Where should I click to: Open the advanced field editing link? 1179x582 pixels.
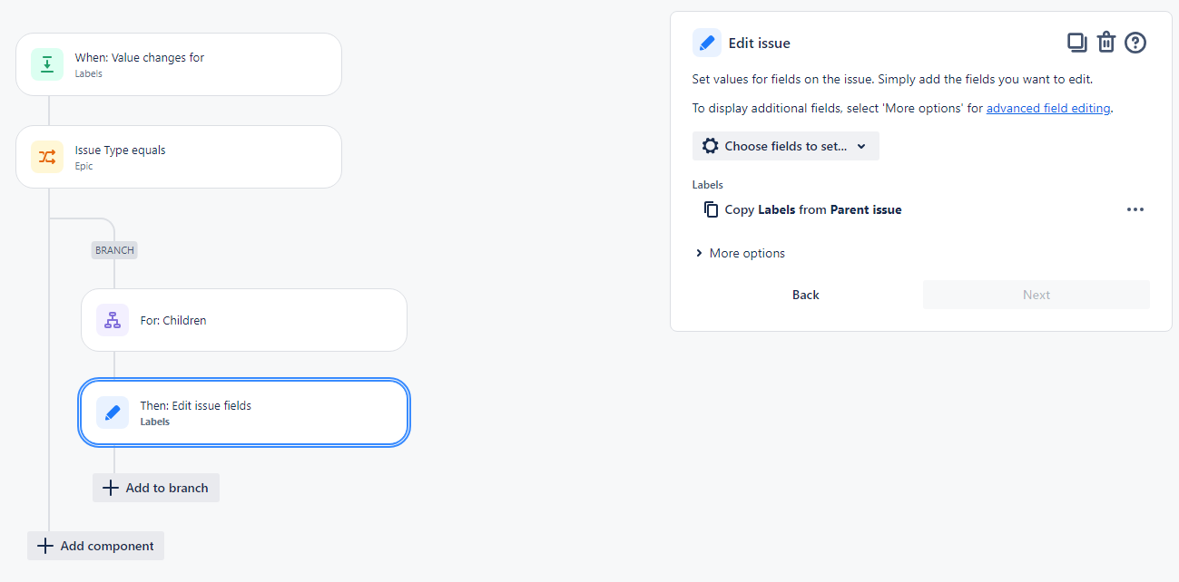1047,107
